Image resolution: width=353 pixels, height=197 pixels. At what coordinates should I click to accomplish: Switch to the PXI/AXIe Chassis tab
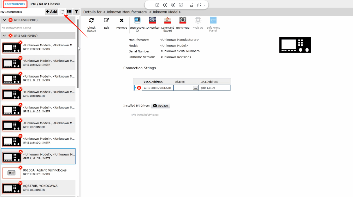coord(45,4)
